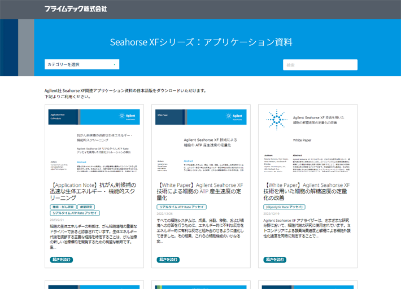Click the プライムテック株式会社 header logo
401x289 pixels.
pos(76,9)
